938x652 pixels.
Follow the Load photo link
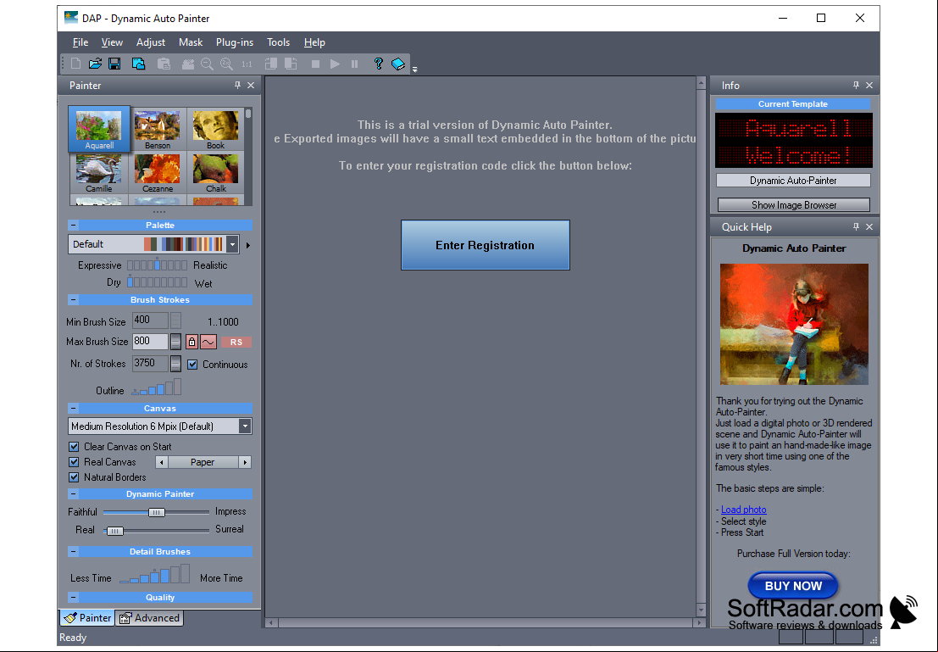point(744,510)
